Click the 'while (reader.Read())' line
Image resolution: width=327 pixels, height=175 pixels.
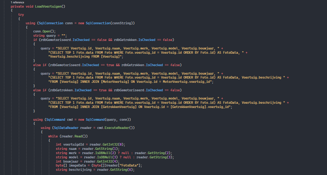tap(68, 136)
